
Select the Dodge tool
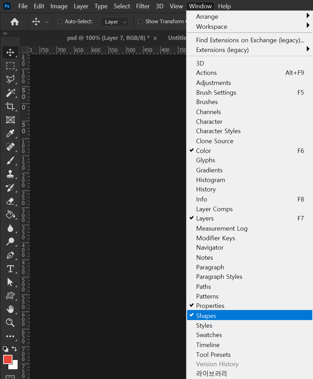pos(10,241)
